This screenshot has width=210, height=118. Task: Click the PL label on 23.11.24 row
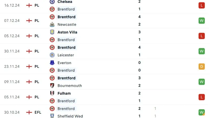[37, 67]
